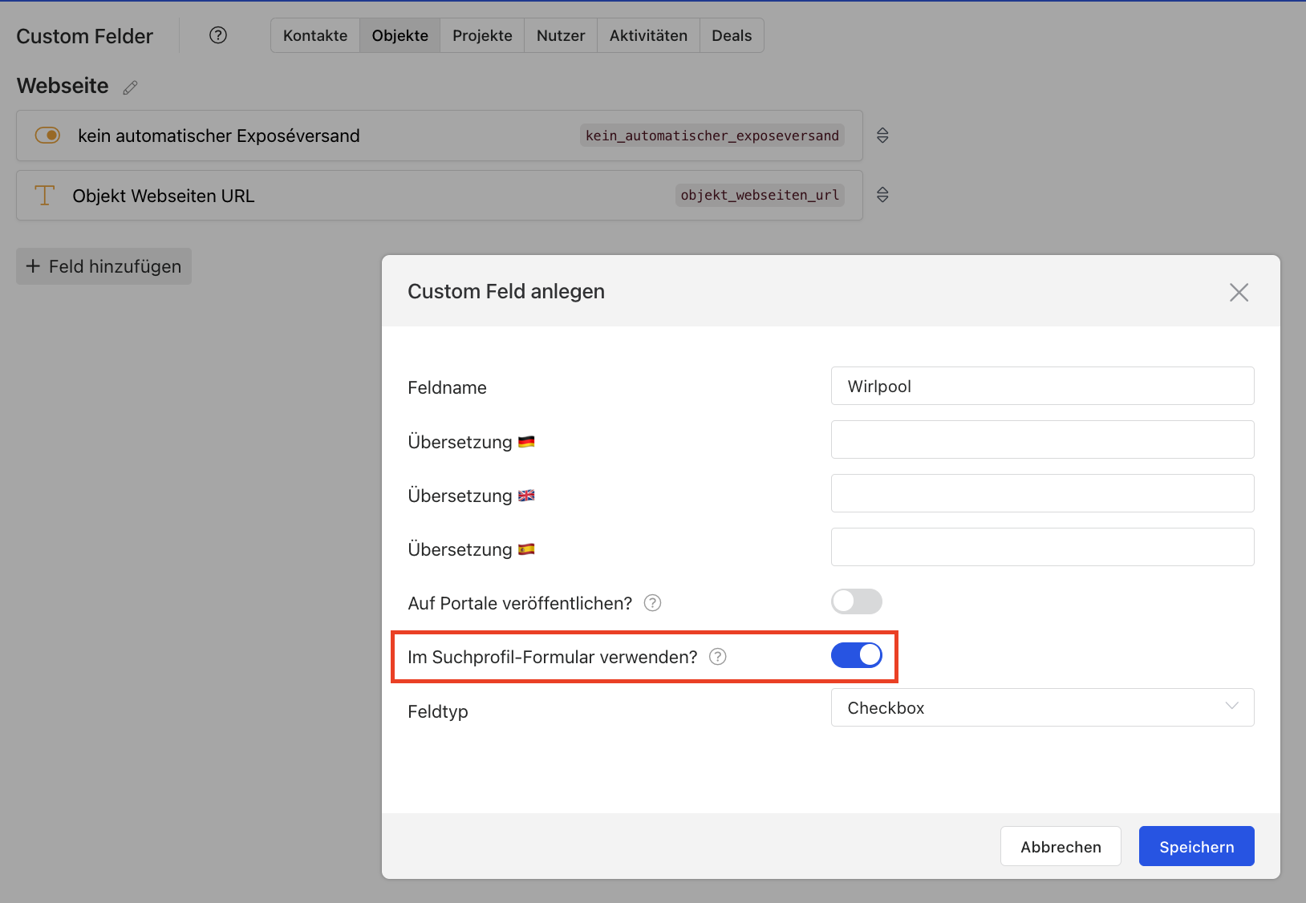Image resolution: width=1306 pixels, height=903 pixels.
Task: Click reorder handle for kein automatischer Exposéversand
Action: [x=882, y=136]
